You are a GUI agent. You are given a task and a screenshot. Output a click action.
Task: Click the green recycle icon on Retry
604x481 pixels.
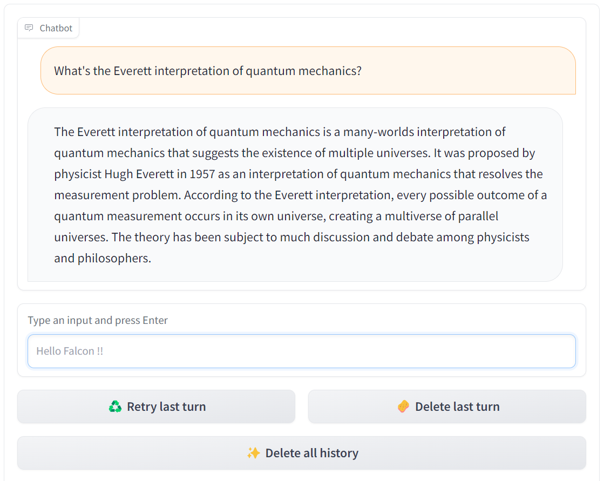(x=115, y=407)
